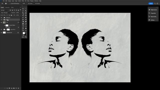The height and width of the screenshot is (90, 160).
Task: Open the Layers panel flyout menu
Action: [20, 7]
